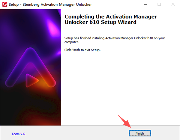
Task: Click the Finish button to exit Setup
Action: click(140, 133)
